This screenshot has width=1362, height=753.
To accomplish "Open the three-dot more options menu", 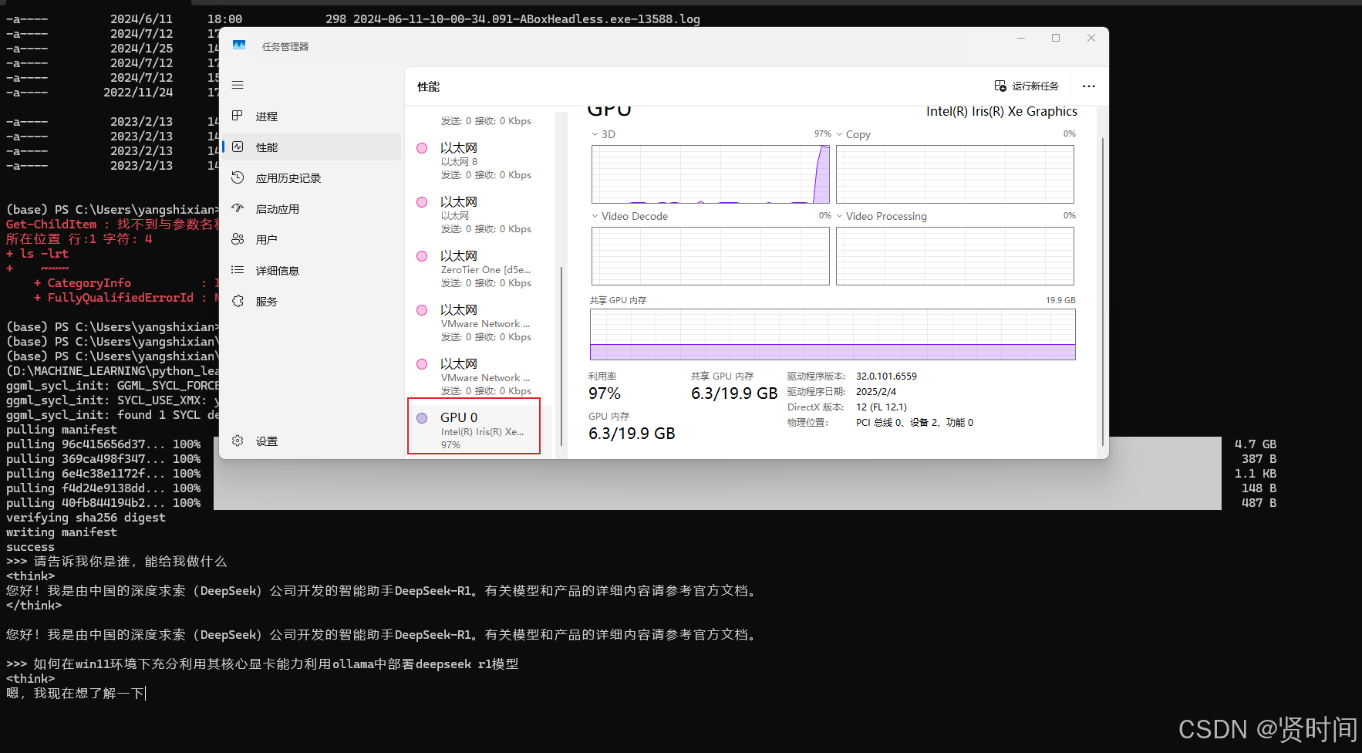I will [x=1088, y=86].
